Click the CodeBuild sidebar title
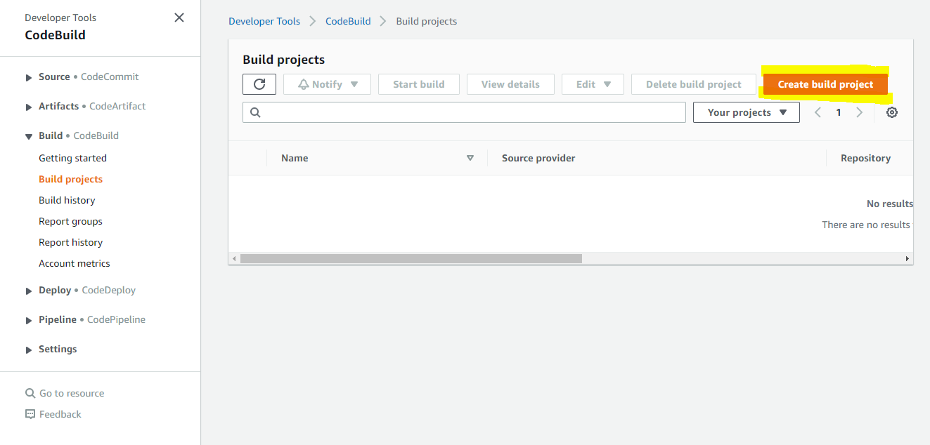 (55, 35)
